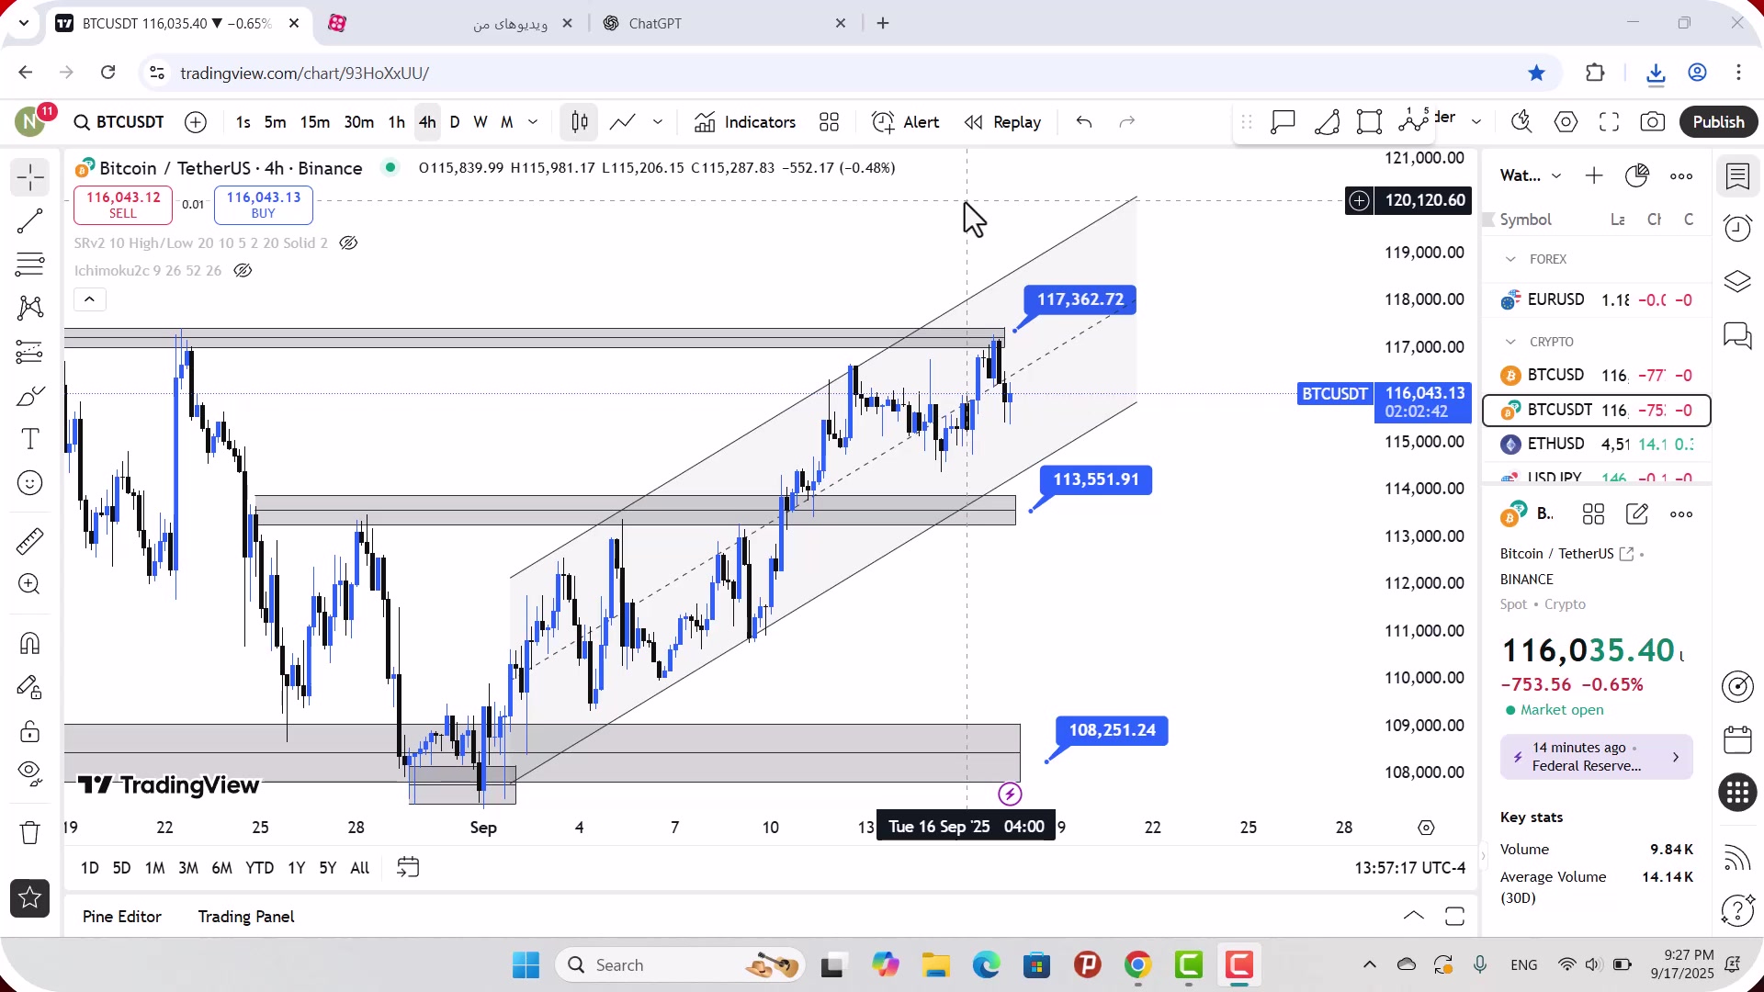Select ETHUSD in the watchlist
This screenshot has width=1764, height=992.
tap(1597, 445)
